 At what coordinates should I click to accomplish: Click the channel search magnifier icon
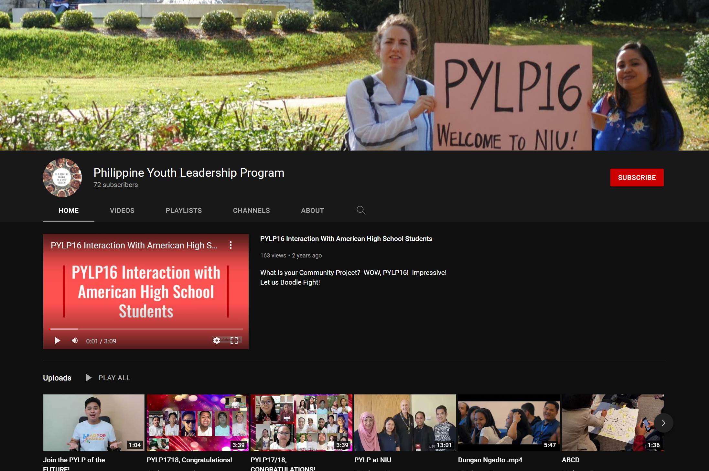click(361, 210)
